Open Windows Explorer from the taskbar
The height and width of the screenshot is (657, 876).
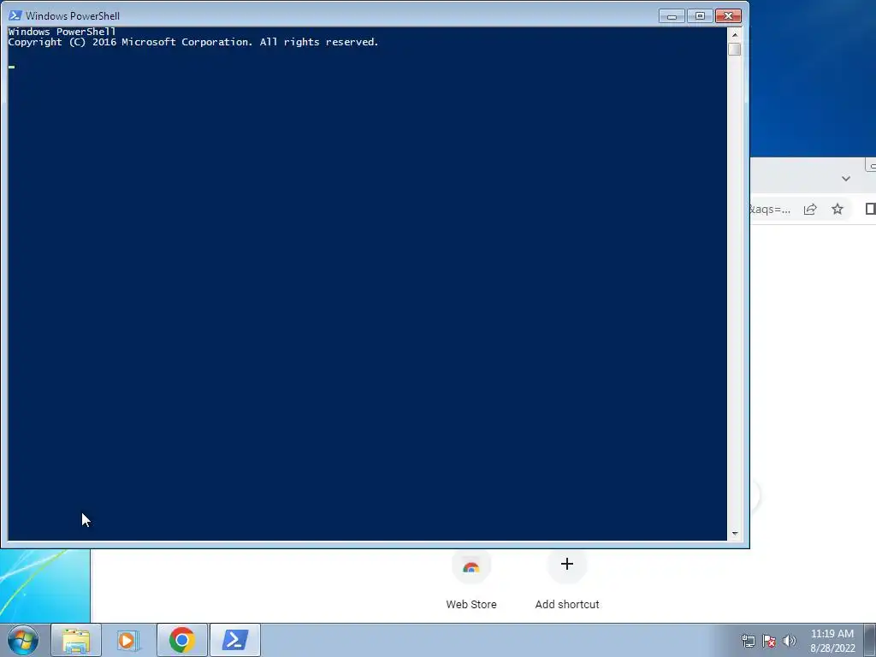pyautogui.click(x=76, y=640)
